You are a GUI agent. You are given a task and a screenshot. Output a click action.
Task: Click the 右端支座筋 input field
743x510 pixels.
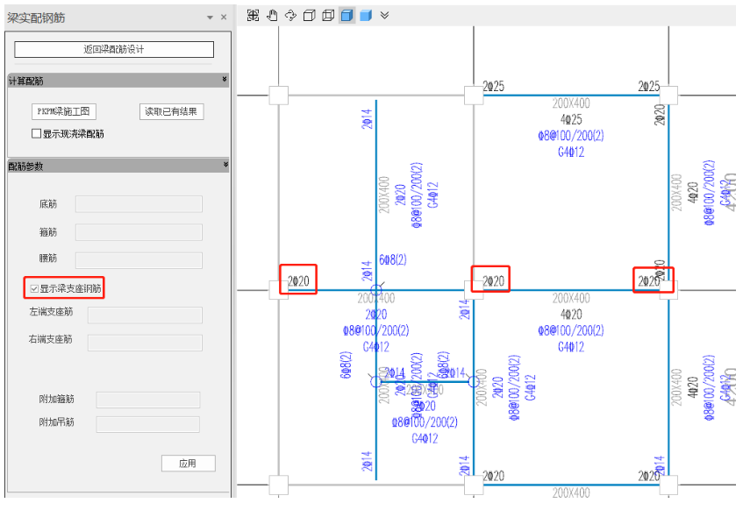145,343
